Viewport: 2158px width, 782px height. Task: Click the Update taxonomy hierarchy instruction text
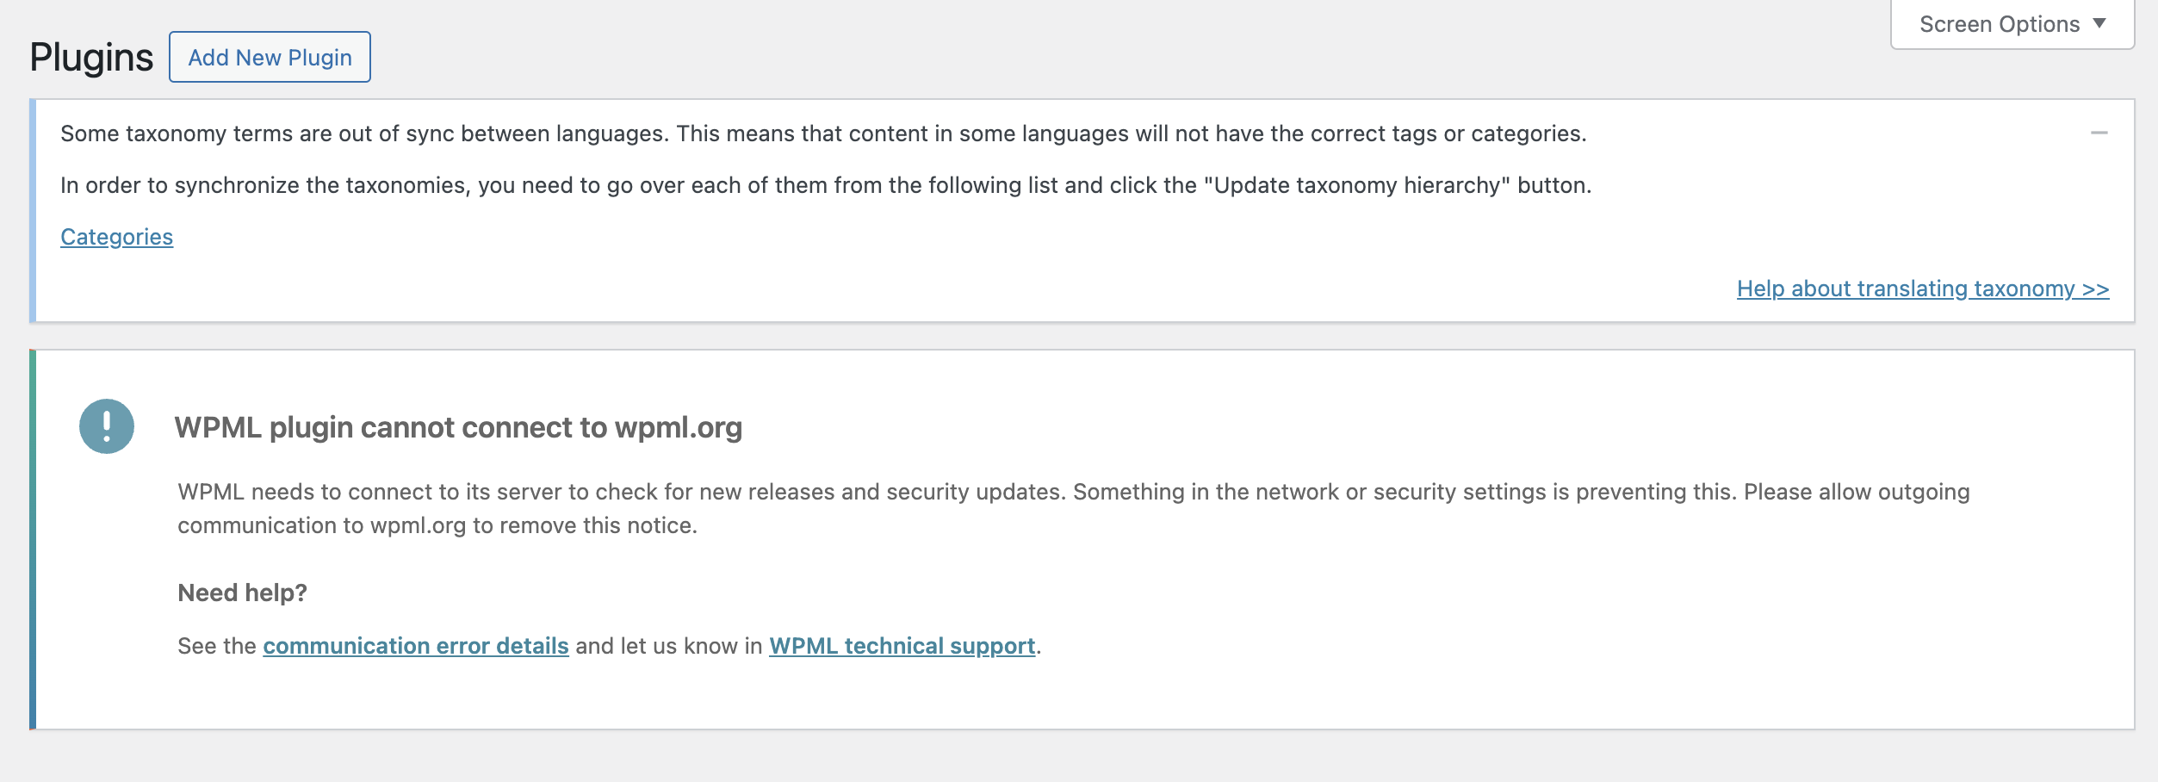coord(825,185)
